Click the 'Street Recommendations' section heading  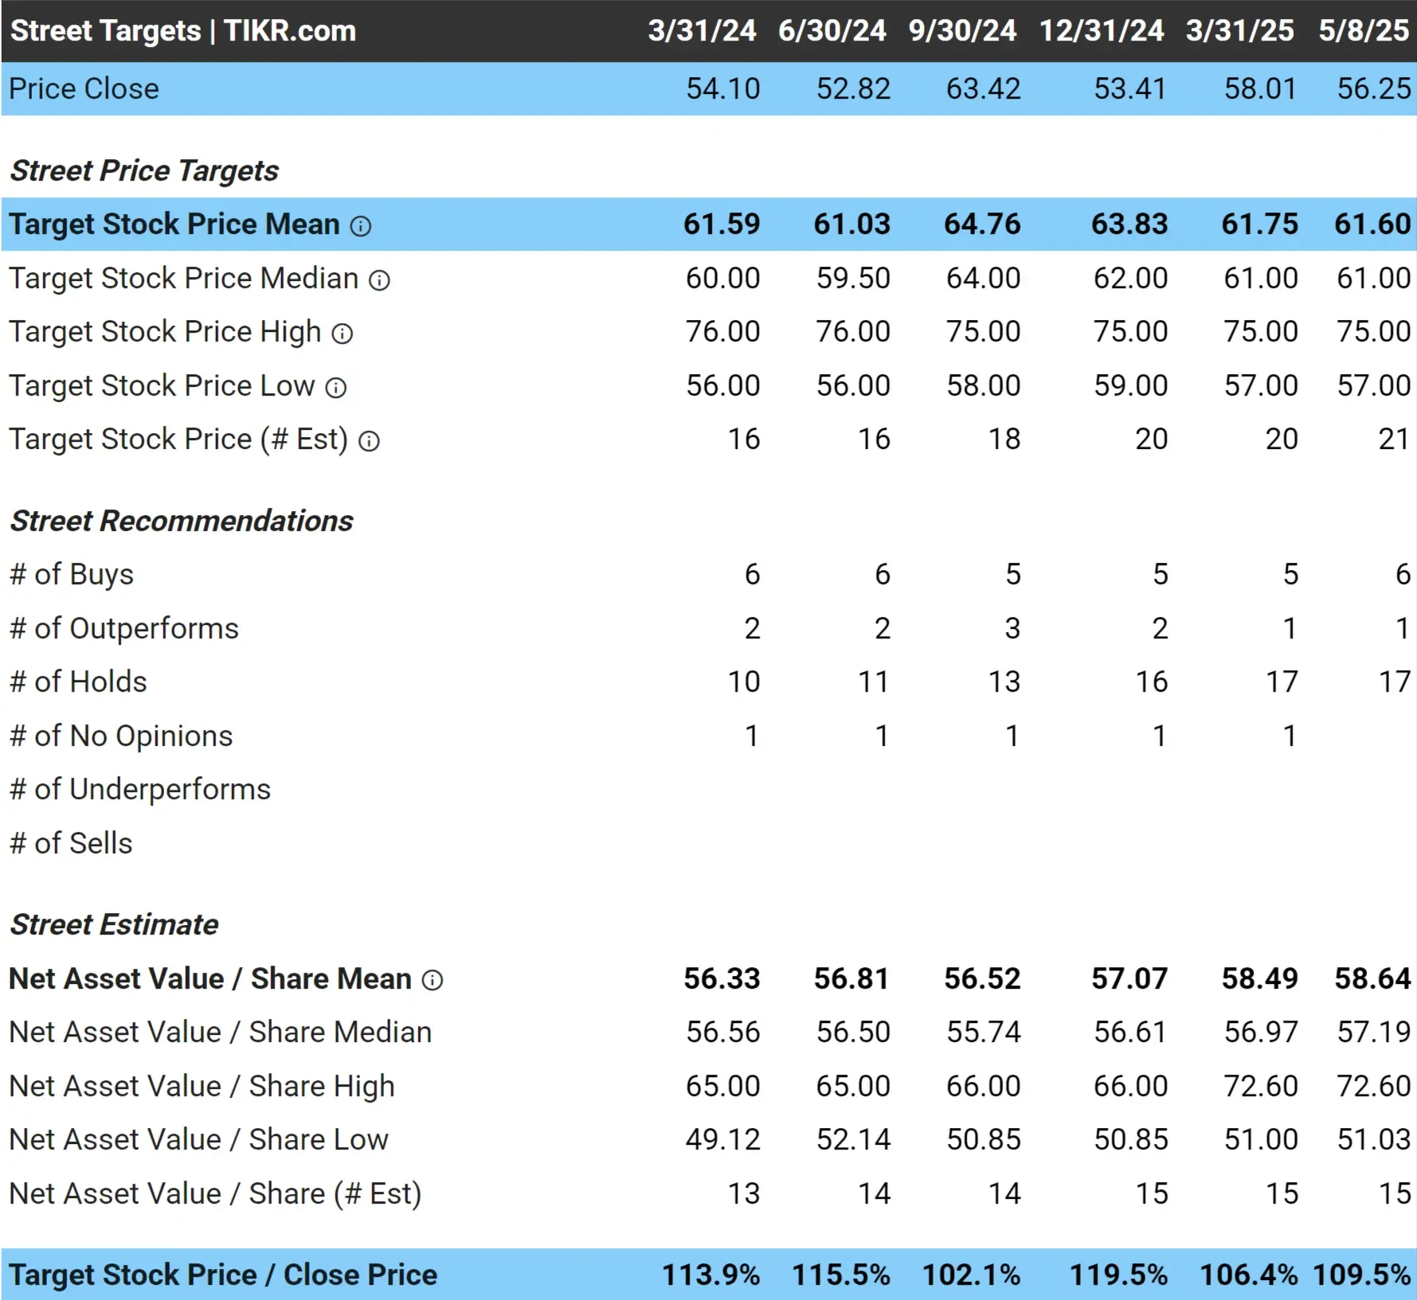point(182,521)
